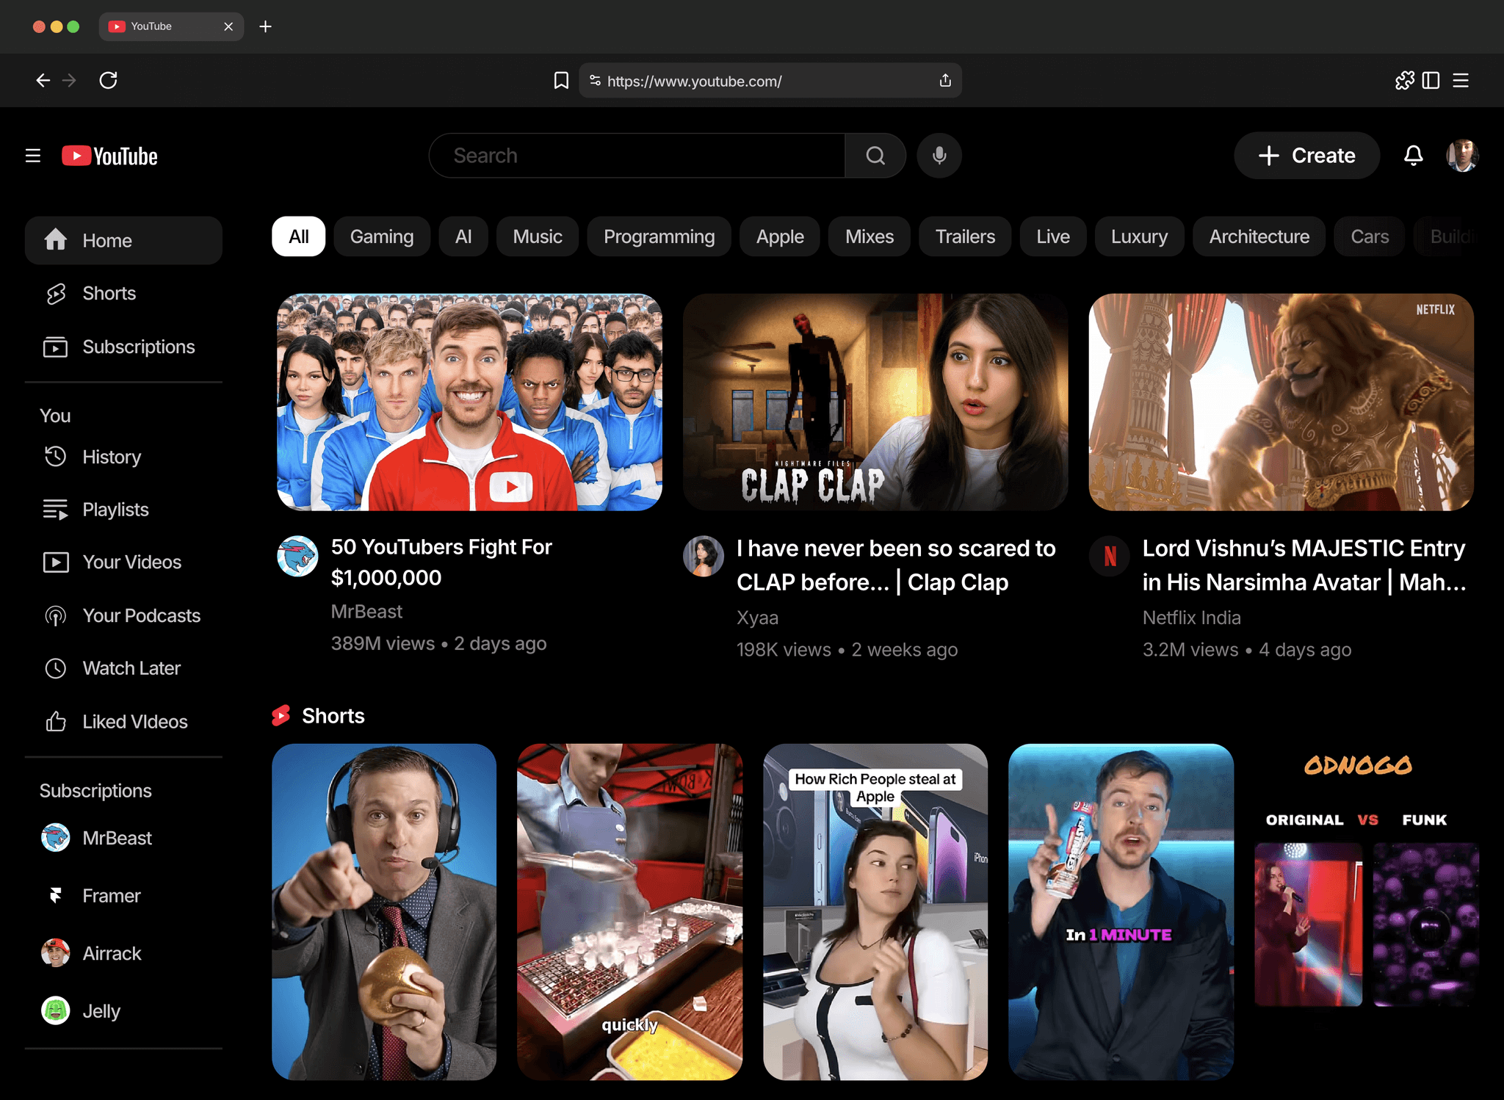The height and width of the screenshot is (1100, 1504).
Task: Select the Apple filter chip
Action: pos(780,236)
